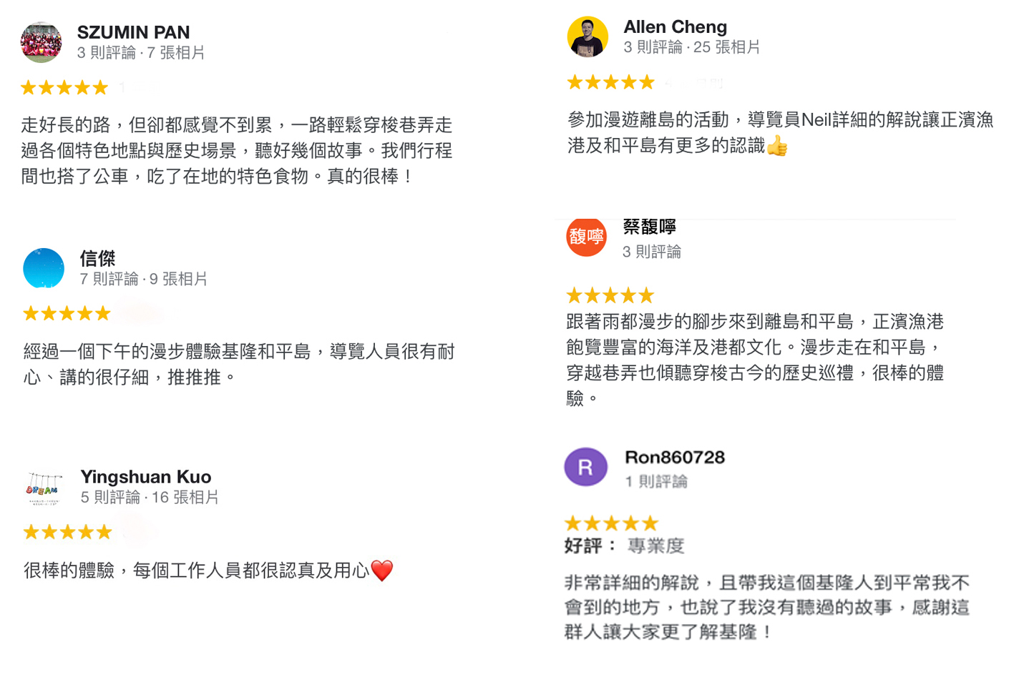Click Allen Cheng's profile avatar
The width and height of the screenshot is (1029, 697).
pos(587,36)
